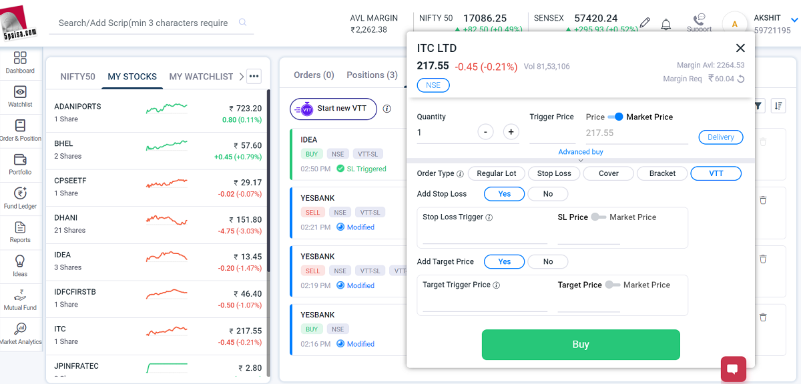The height and width of the screenshot is (384, 801).
Task: Click the Trigger Price input field
Action: 552,134
